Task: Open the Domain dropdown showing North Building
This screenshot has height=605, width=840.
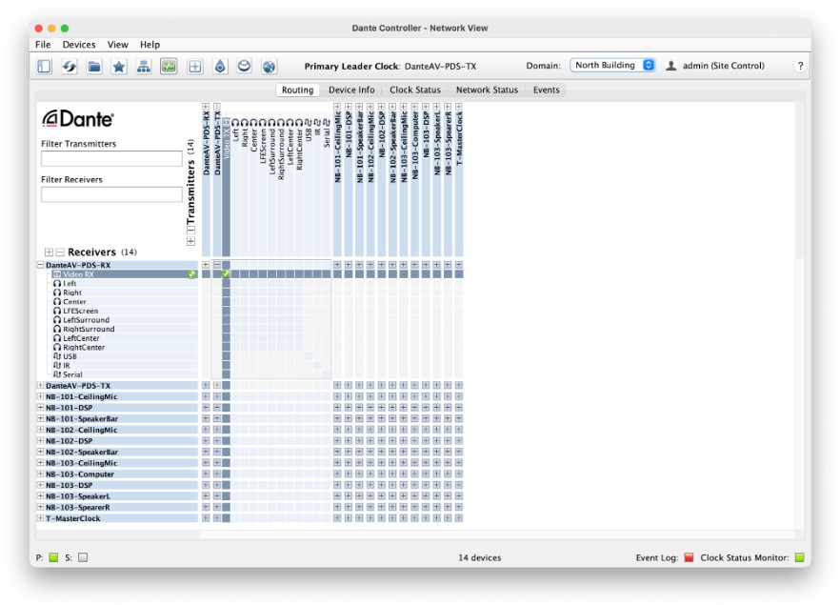Action: tap(613, 66)
